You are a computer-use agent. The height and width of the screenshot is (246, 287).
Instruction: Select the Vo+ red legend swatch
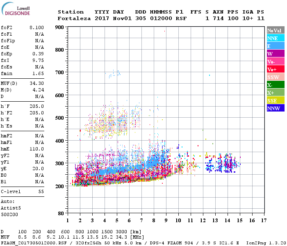(x=276, y=69)
